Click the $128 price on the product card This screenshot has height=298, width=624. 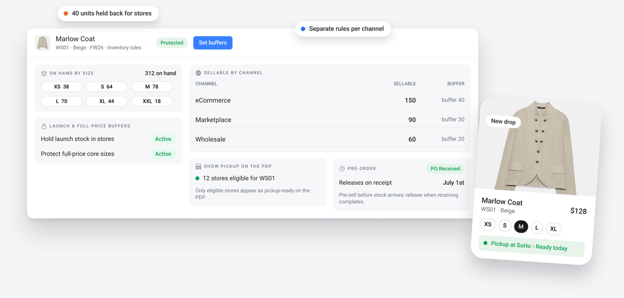click(x=578, y=211)
